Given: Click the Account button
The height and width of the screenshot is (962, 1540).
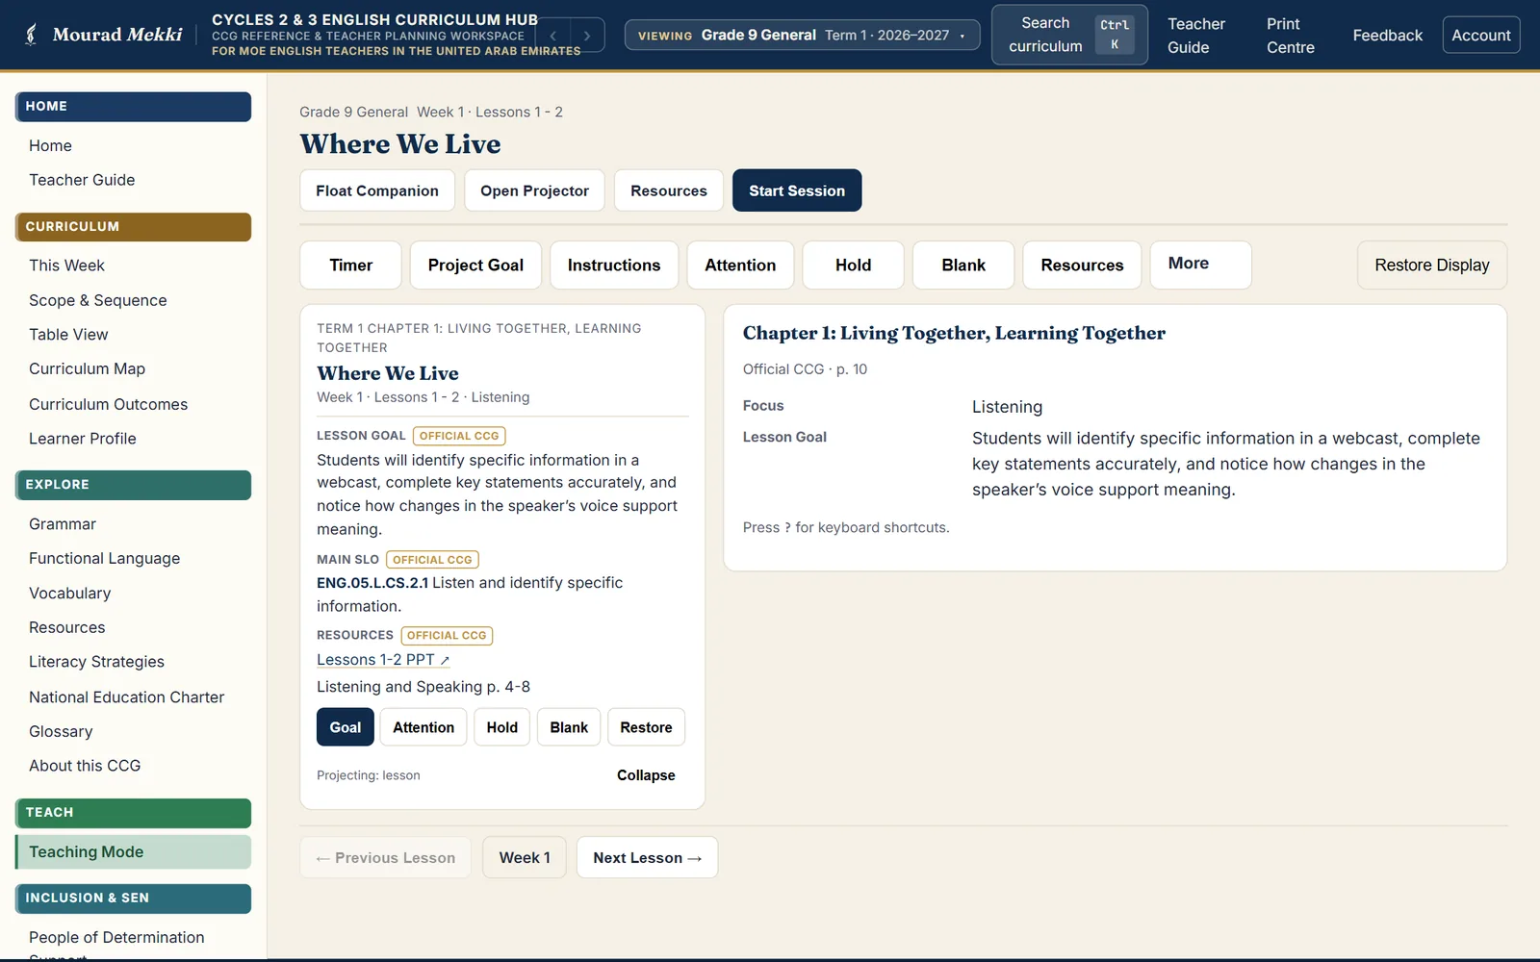Looking at the screenshot, I should [x=1480, y=36].
